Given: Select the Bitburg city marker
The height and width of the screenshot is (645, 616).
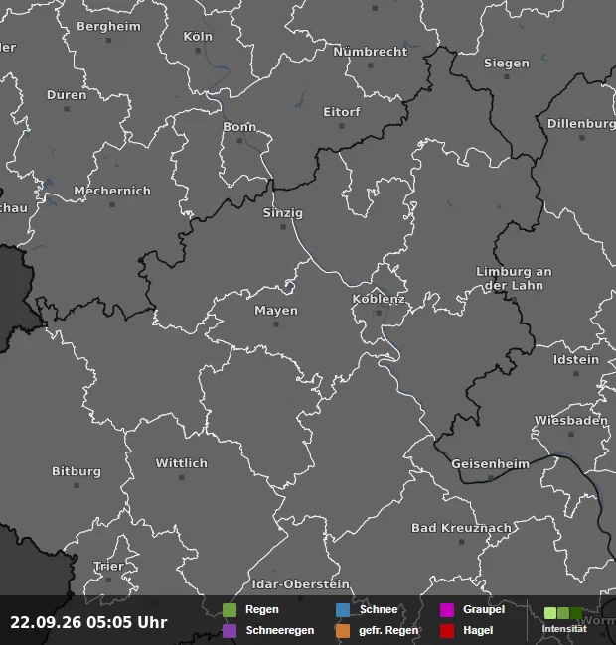Looking at the screenshot, I should pos(77,485).
